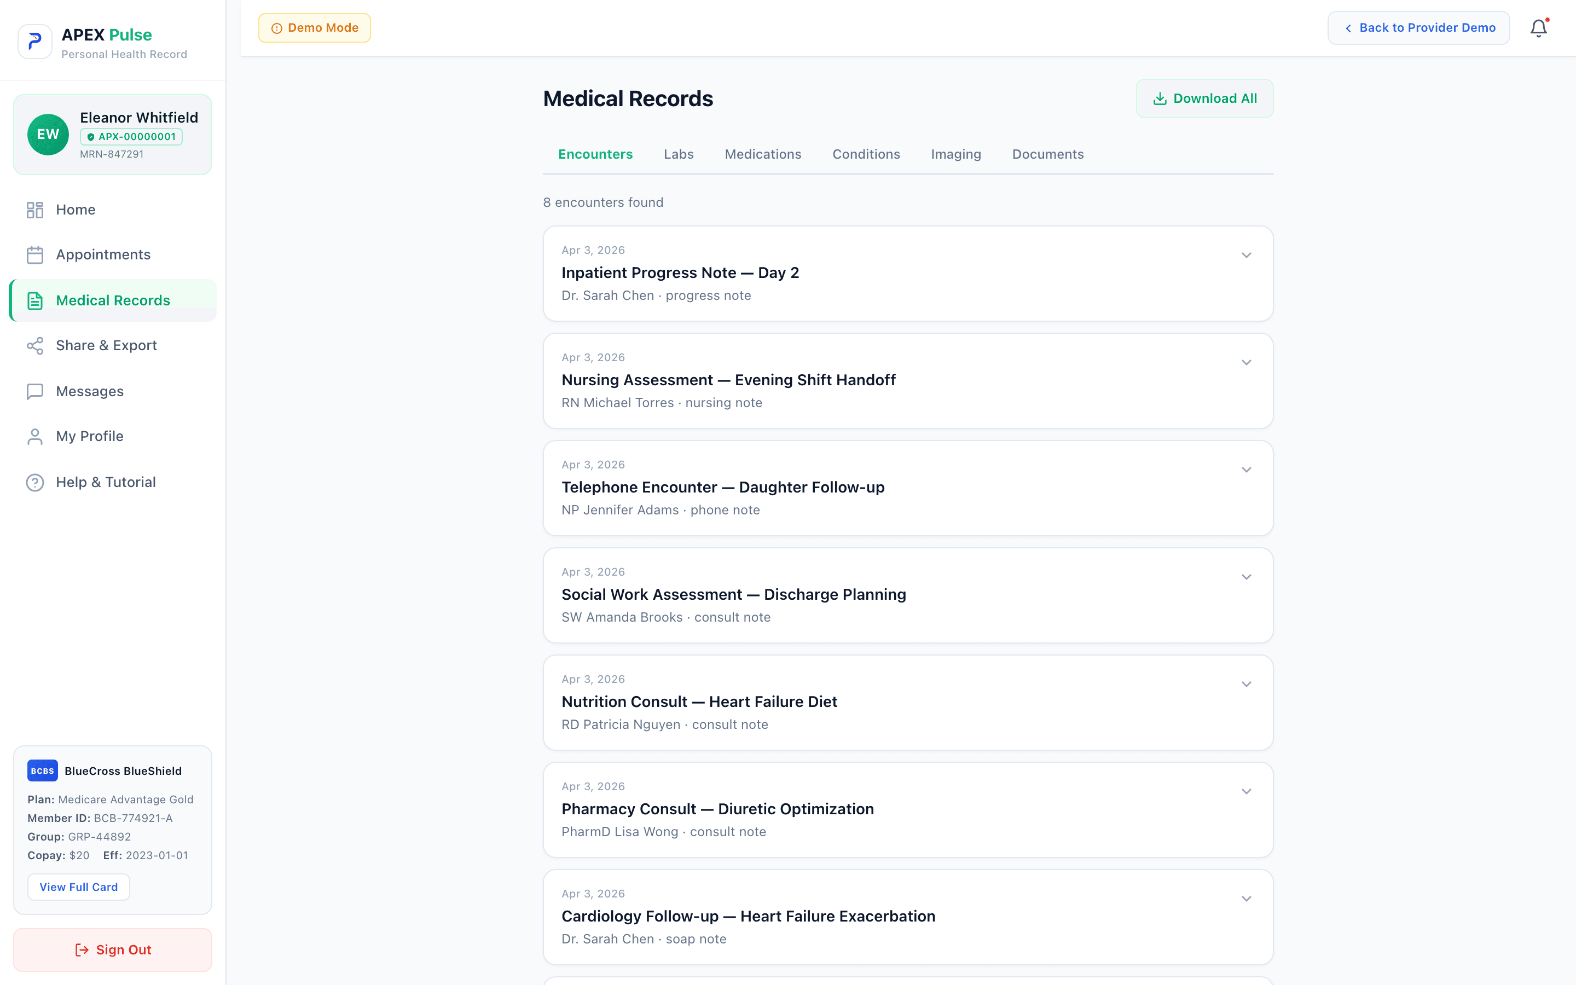Expand the Inpatient Progress Note Day 2 chevron

click(x=1246, y=256)
